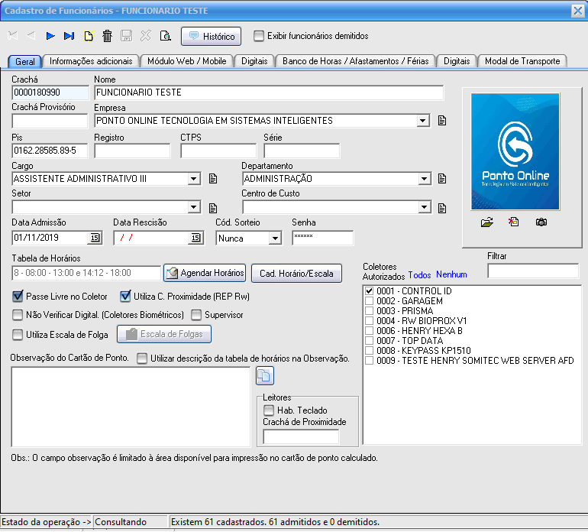Click the Filtrar input field

[532, 271]
